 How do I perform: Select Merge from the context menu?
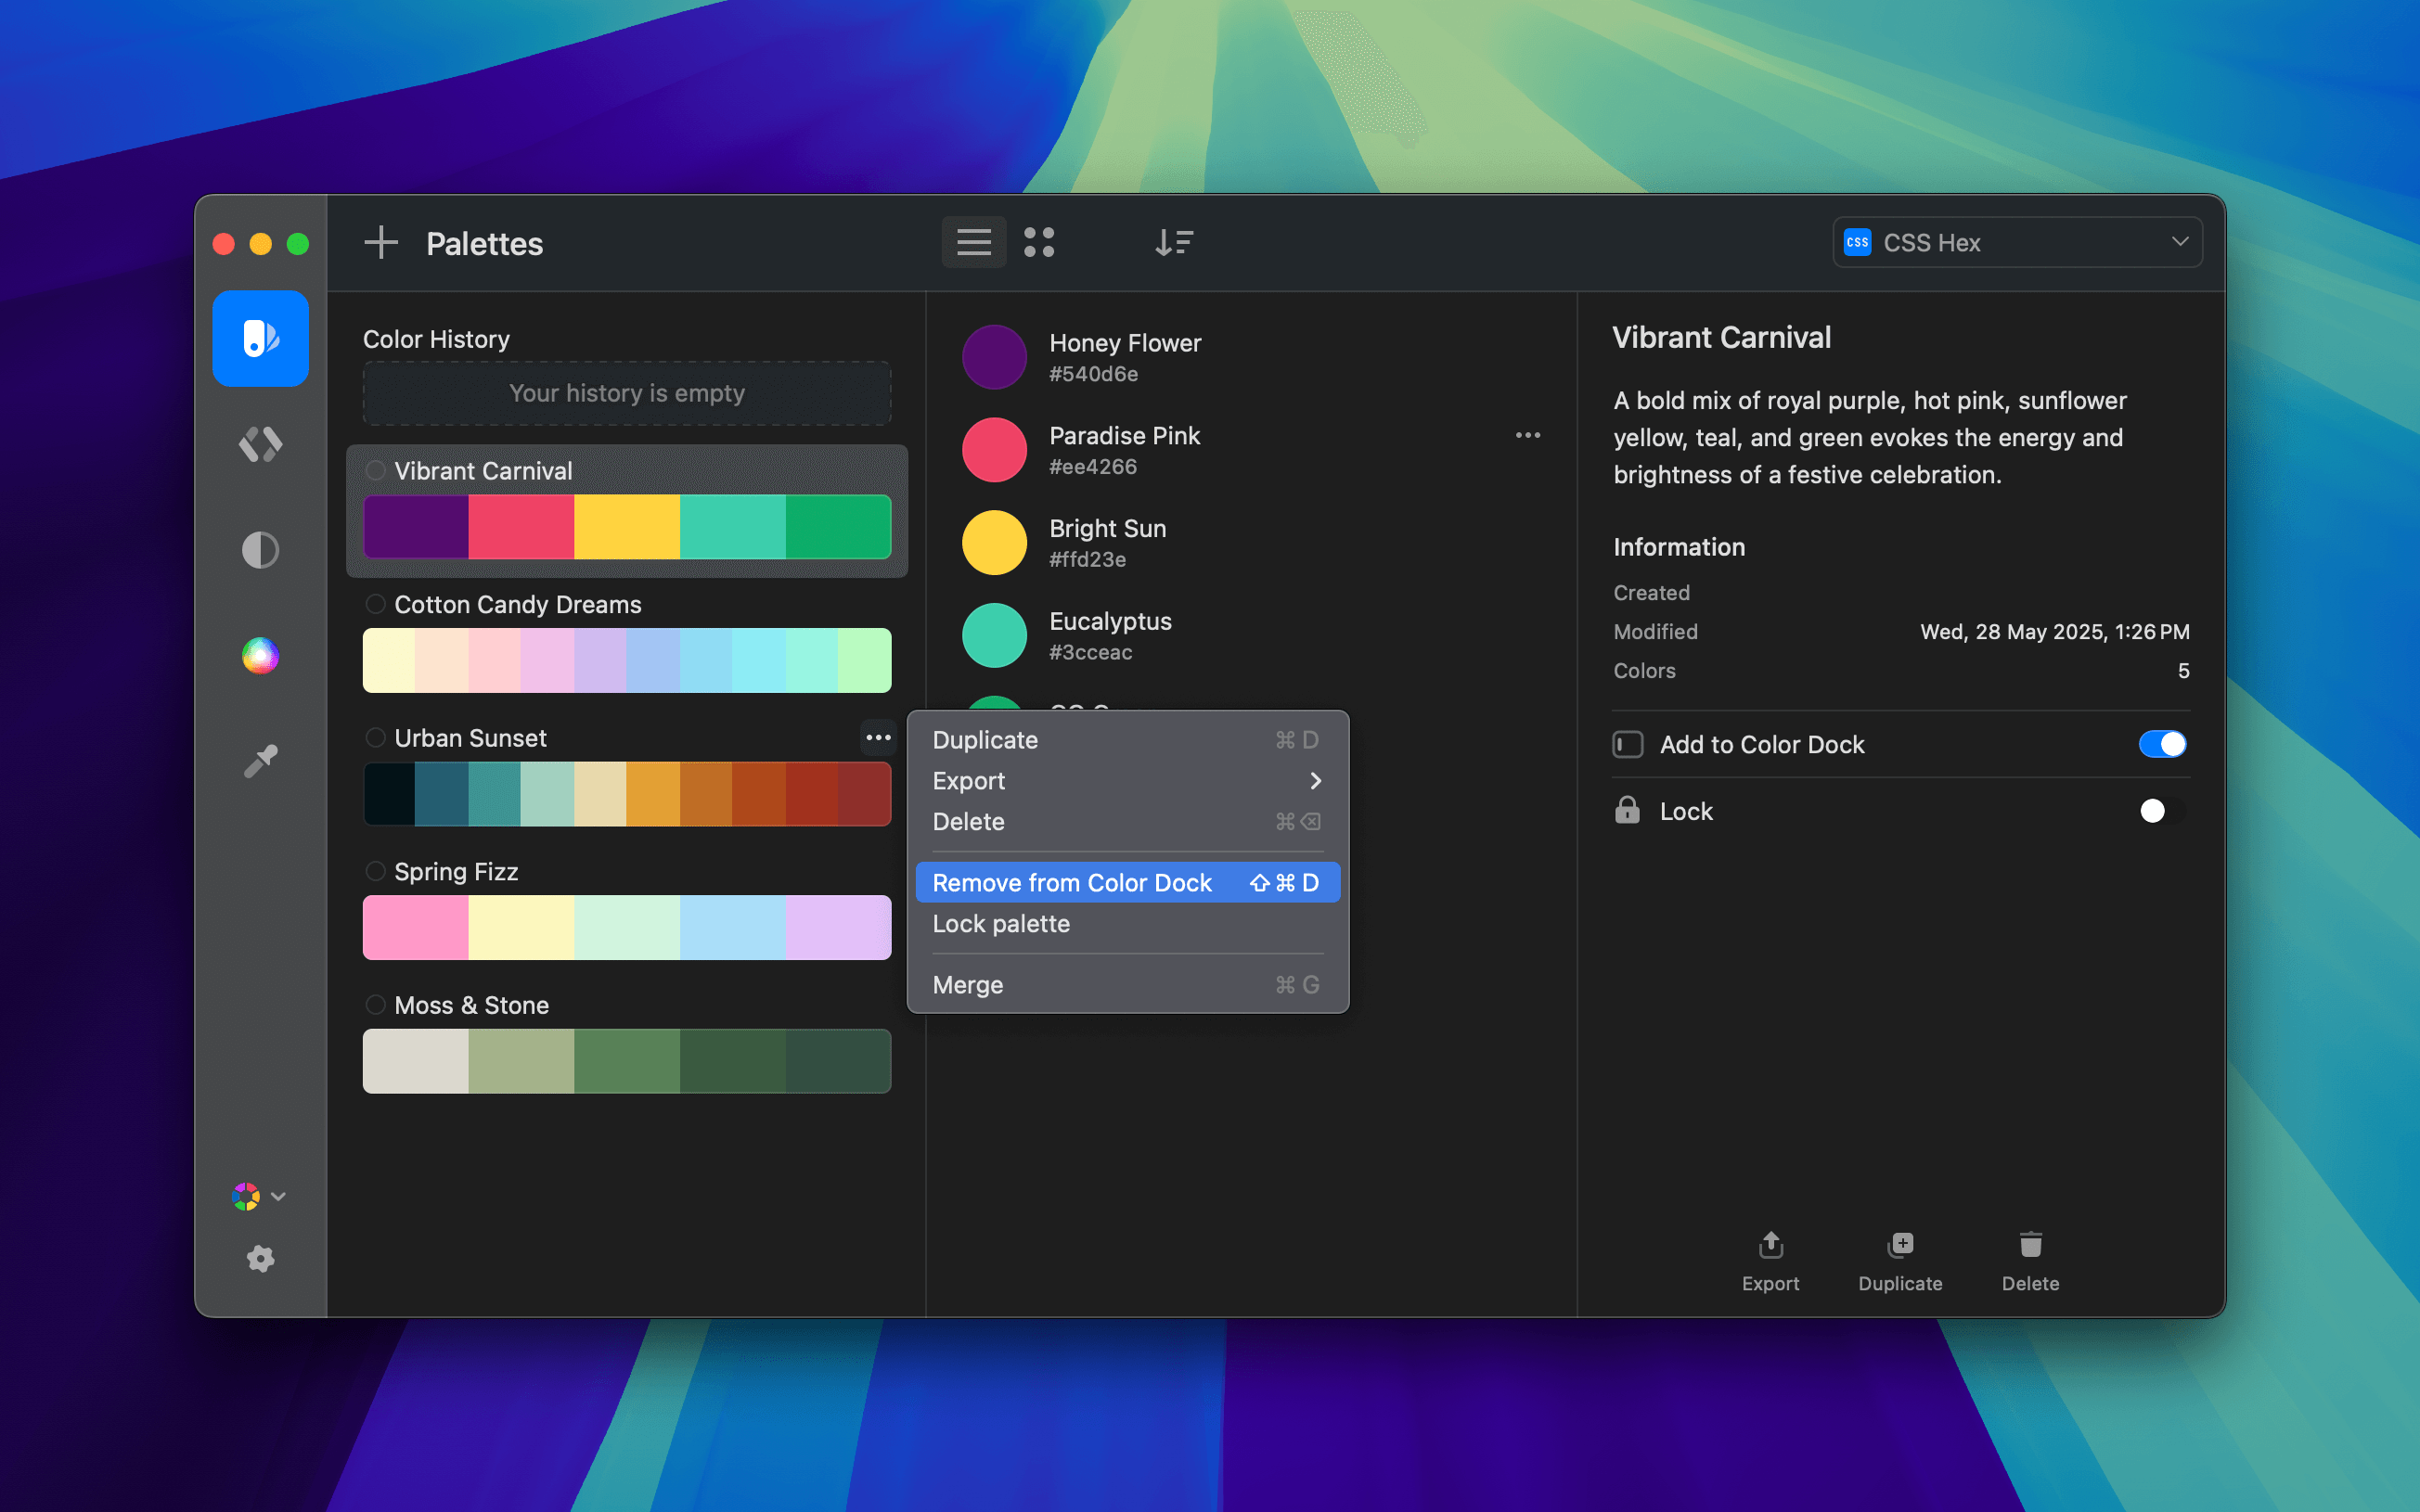click(967, 984)
